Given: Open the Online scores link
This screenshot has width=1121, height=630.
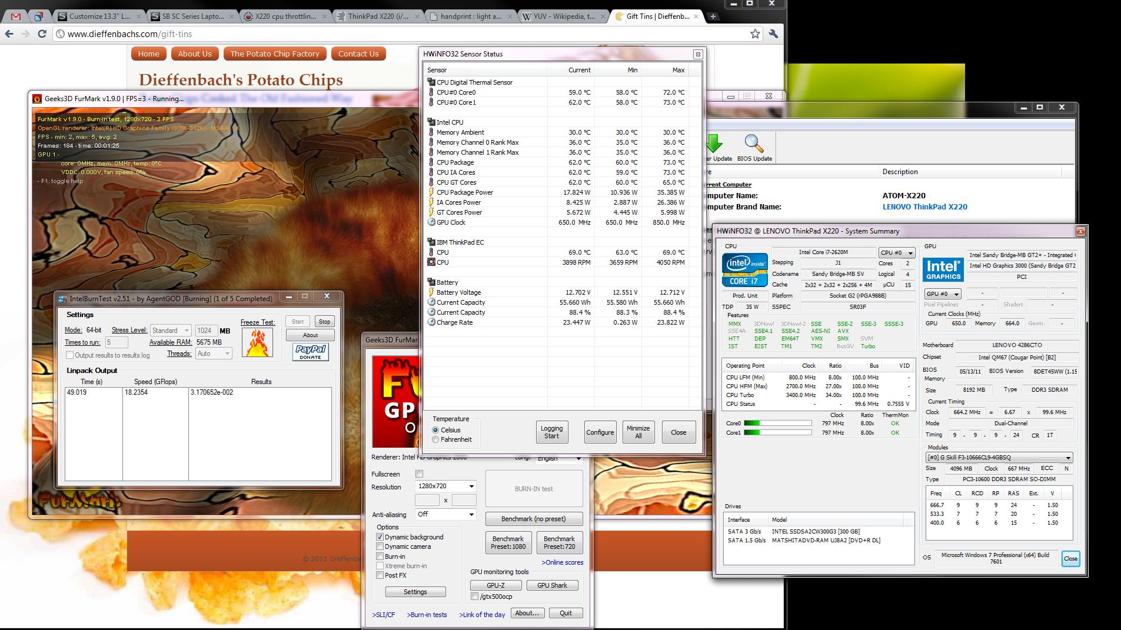Looking at the screenshot, I should (563, 562).
